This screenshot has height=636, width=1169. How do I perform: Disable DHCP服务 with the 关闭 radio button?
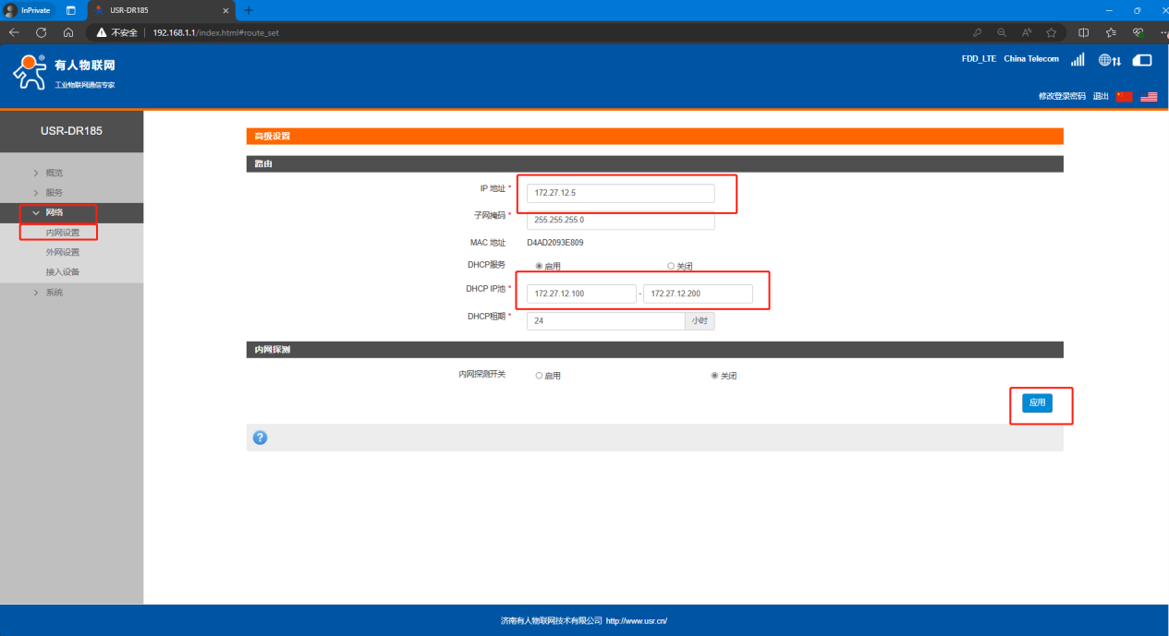tap(671, 266)
